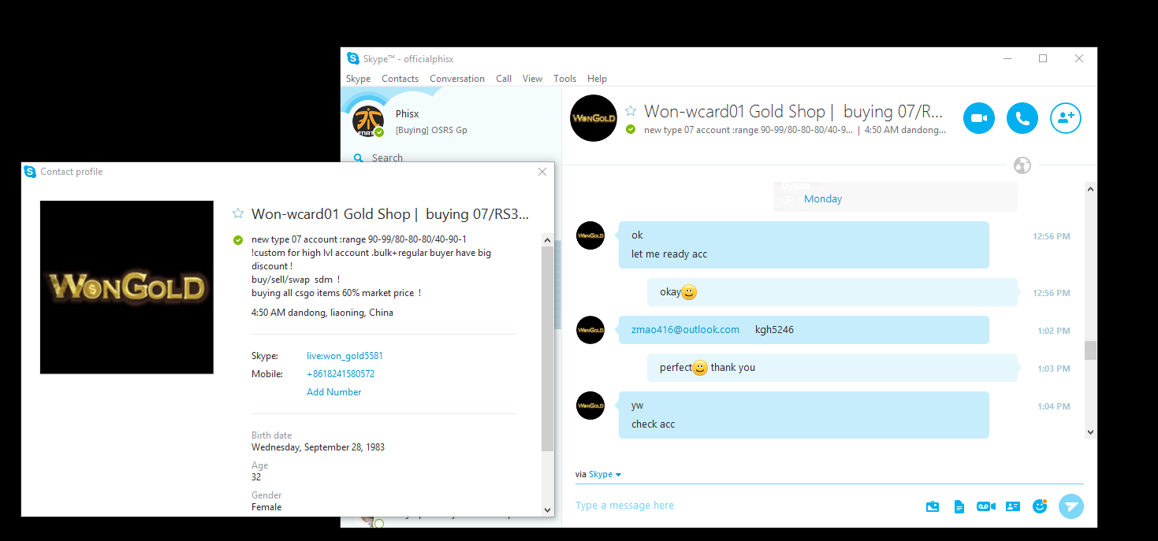This screenshot has height=541, width=1158.
Task: Add people to conversation icon
Action: click(1066, 118)
